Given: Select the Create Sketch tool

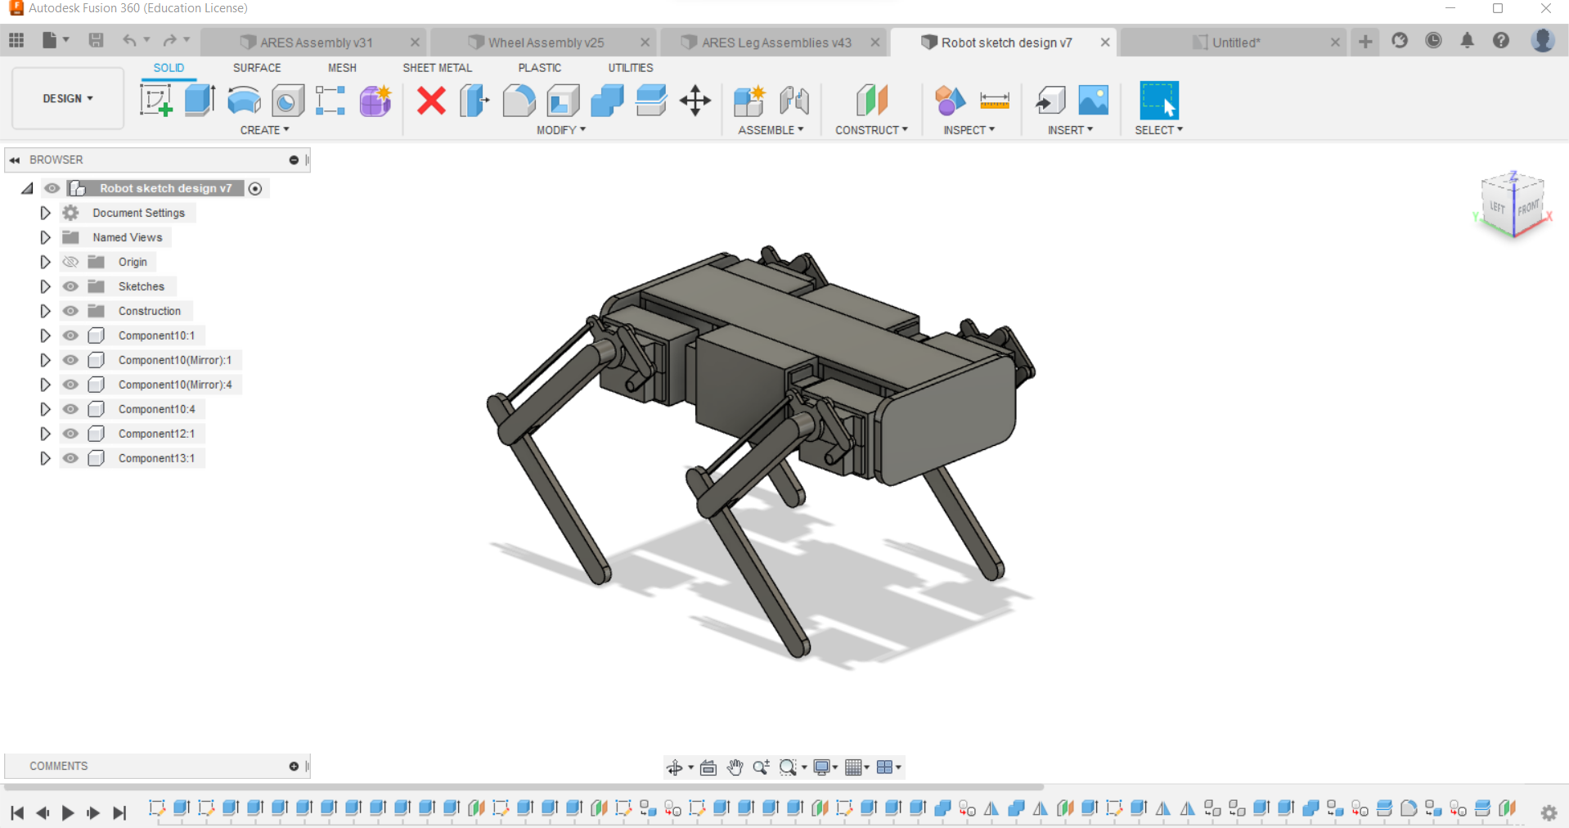Looking at the screenshot, I should (x=155, y=101).
